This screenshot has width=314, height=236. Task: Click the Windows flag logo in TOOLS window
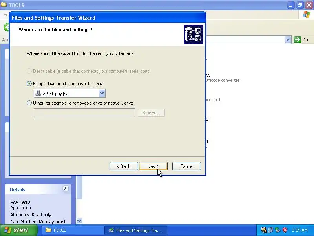pos(307,15)
